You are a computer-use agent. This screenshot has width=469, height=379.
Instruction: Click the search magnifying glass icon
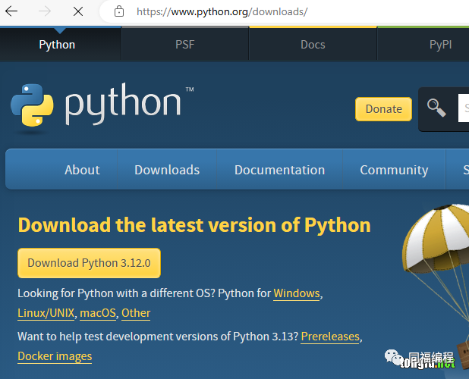[436, 108]
